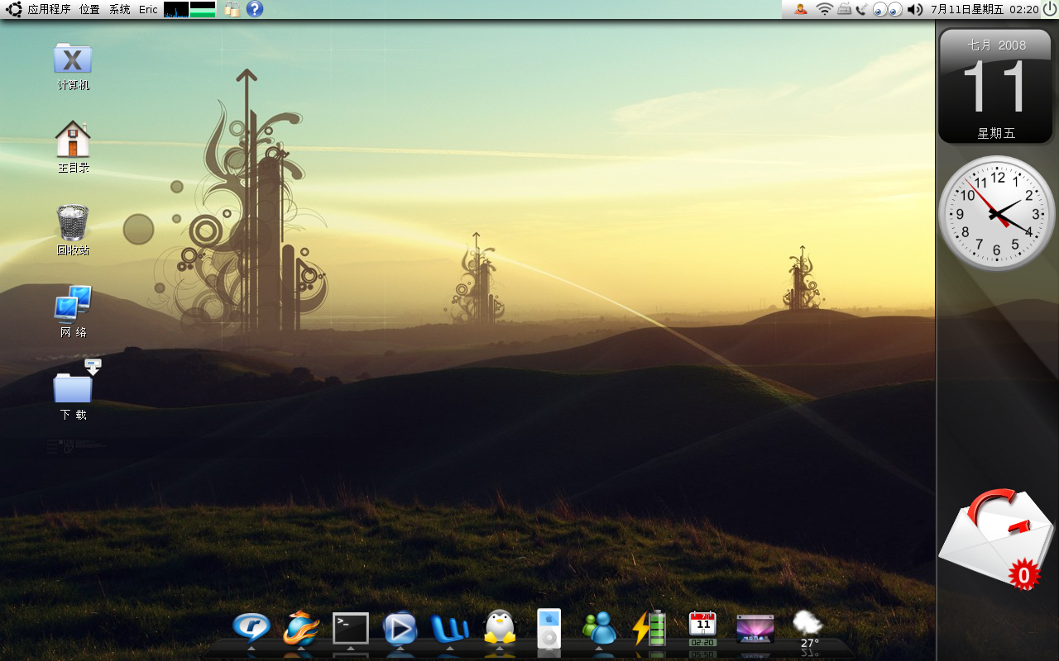Open the Ubuntu logo main menu icon
The height and width of the screenshot is (661, 1059).
[13, 9]
